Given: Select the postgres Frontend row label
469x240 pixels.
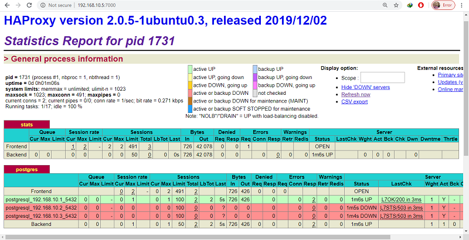Looking at the screenshot, I should [41, 191].
